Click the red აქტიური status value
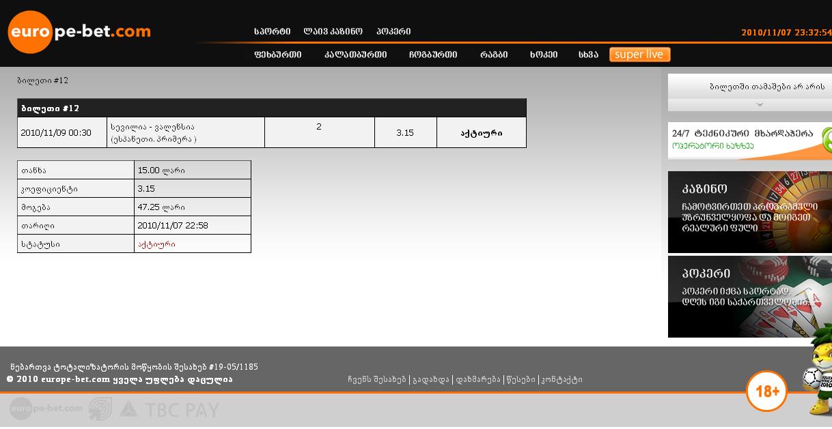Screen dimensions: 832x429 (156, 243)
